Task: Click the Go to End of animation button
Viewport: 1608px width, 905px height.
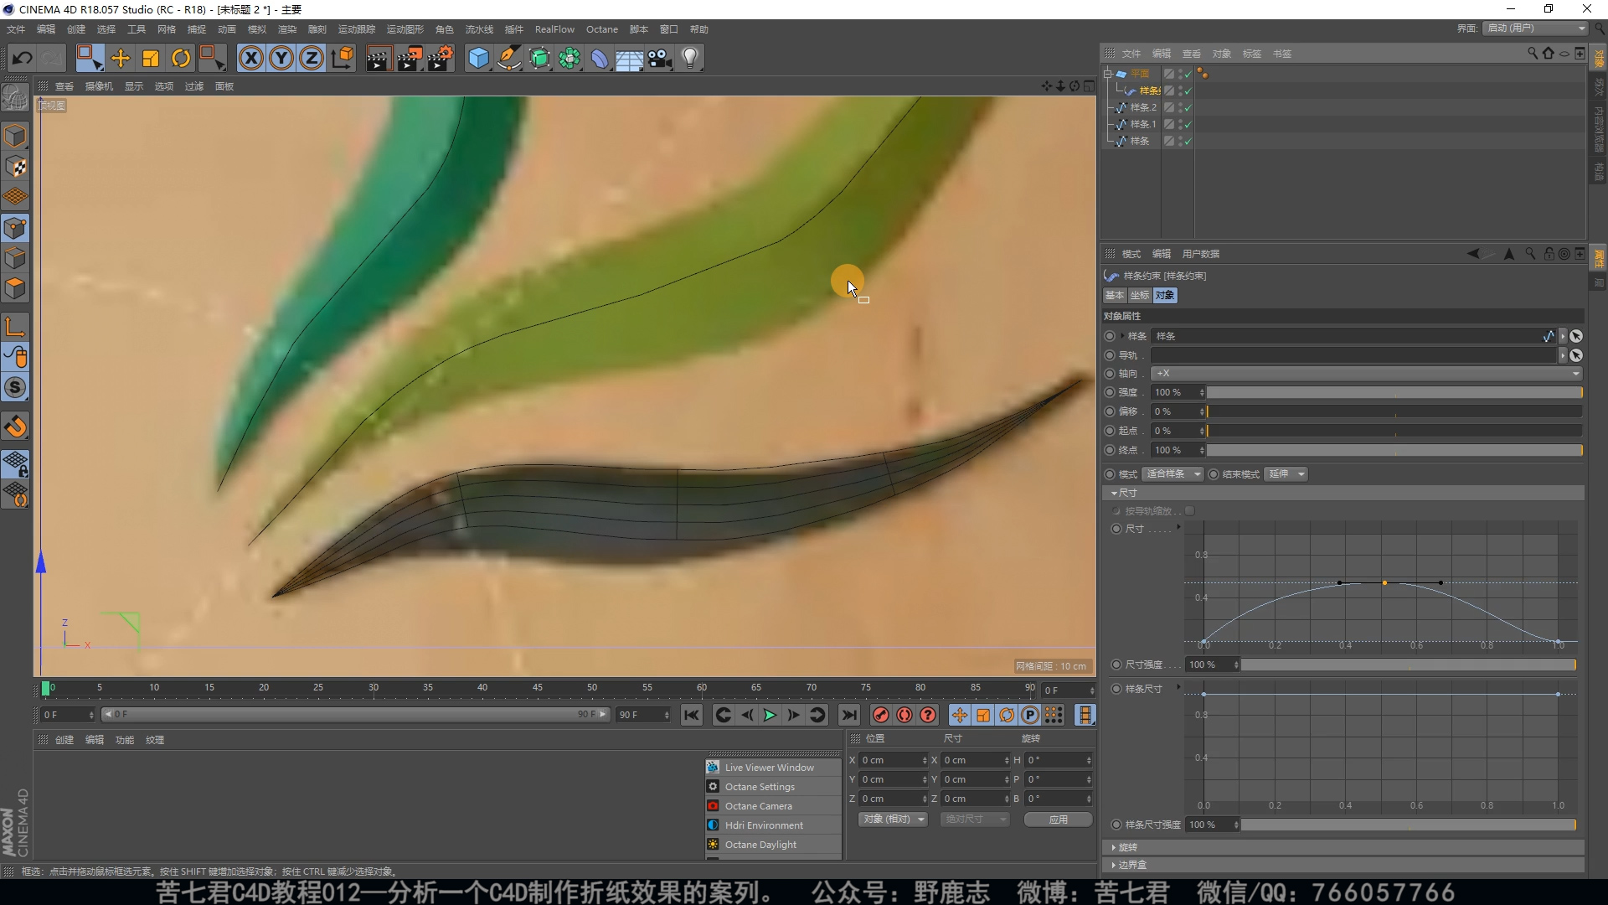Action: [849, 715]
